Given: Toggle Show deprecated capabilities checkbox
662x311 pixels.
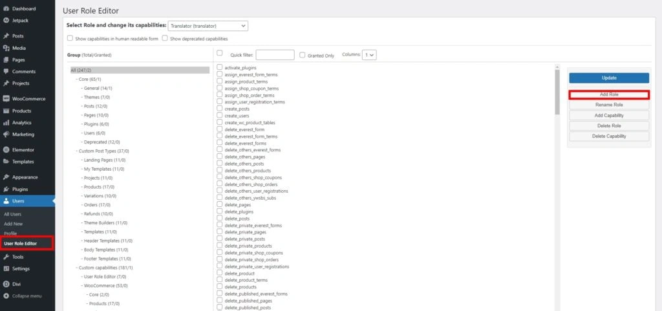Looking at the screenshot, I should click(165, 39).
